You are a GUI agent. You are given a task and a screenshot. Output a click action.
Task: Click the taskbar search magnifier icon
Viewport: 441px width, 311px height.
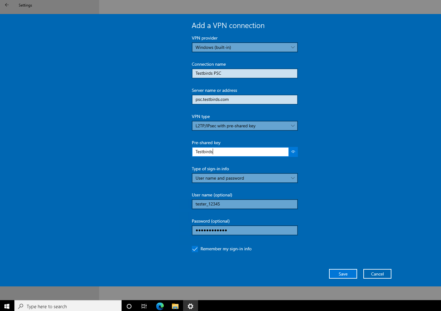(x=21, y=306)
